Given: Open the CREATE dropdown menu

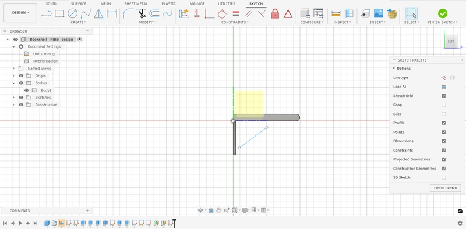Looking at the screenshot, I should pos(78,22).
